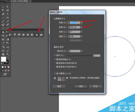The width and height of the screenshot is (135, 112).
Task: Select the Selection tool arrow
Action: (x=3, y=6)
